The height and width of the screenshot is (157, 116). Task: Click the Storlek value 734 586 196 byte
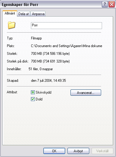pos(56,54)
